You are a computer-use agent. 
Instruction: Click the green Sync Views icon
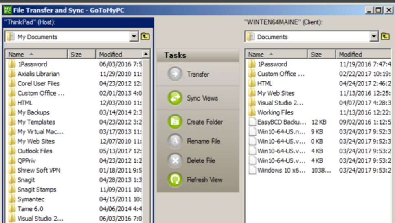[175, 98]
